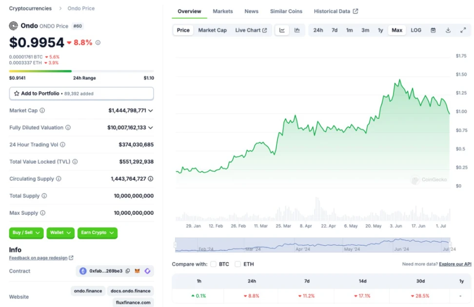Click the chart time range navigator slider
Image resolution: width=474 pixels, height=307 pixels.
313,245
